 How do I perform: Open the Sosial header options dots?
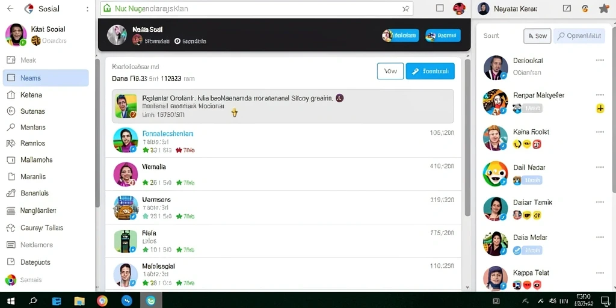[x=87, y=8]
